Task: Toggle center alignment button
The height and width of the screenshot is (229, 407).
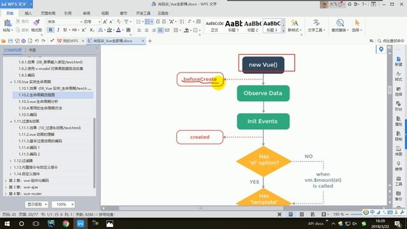Action: (146, 30)
